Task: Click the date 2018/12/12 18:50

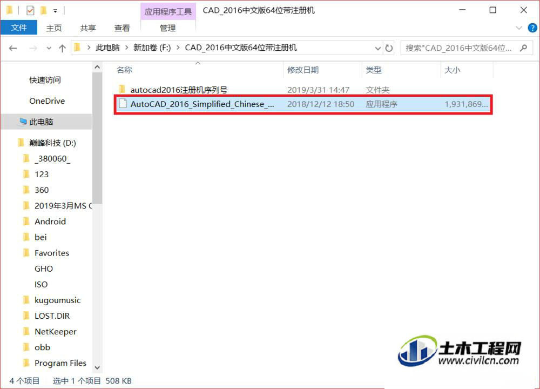Action: tap(321, 104)
